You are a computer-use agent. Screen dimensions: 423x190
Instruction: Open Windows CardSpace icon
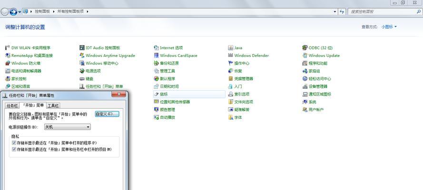(156, 56)
